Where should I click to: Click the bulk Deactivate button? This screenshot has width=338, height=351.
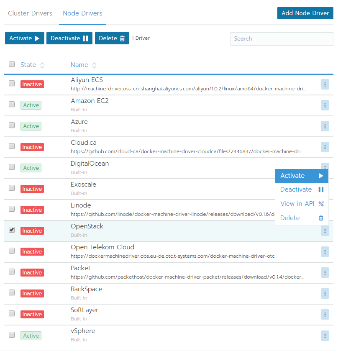69,38
